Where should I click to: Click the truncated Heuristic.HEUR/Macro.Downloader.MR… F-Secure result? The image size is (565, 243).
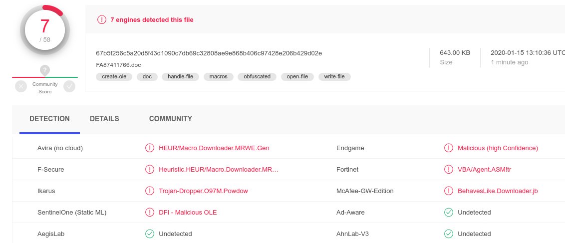pos(219,169)
